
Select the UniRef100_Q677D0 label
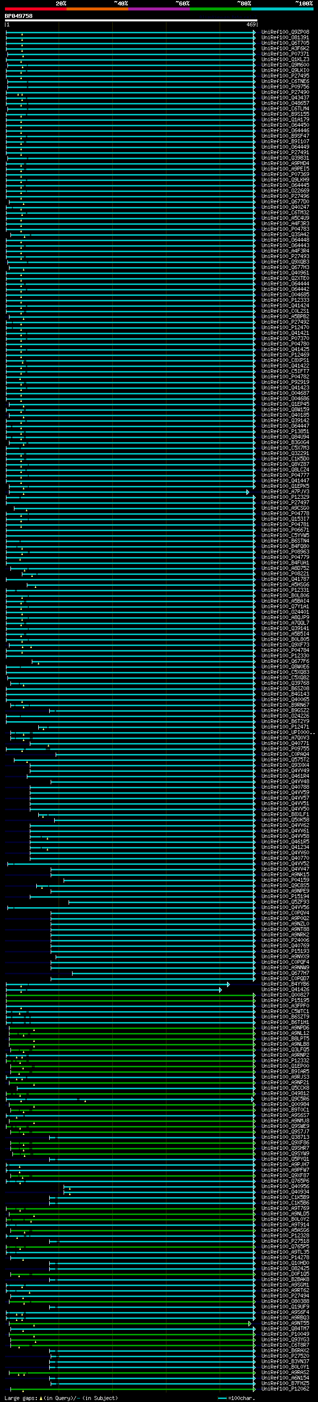click(285, 202)
